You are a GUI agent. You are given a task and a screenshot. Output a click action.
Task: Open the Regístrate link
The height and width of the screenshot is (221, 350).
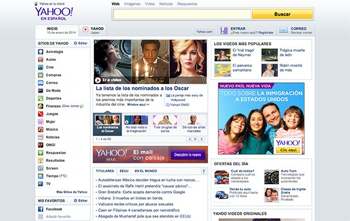pos(265,33)
